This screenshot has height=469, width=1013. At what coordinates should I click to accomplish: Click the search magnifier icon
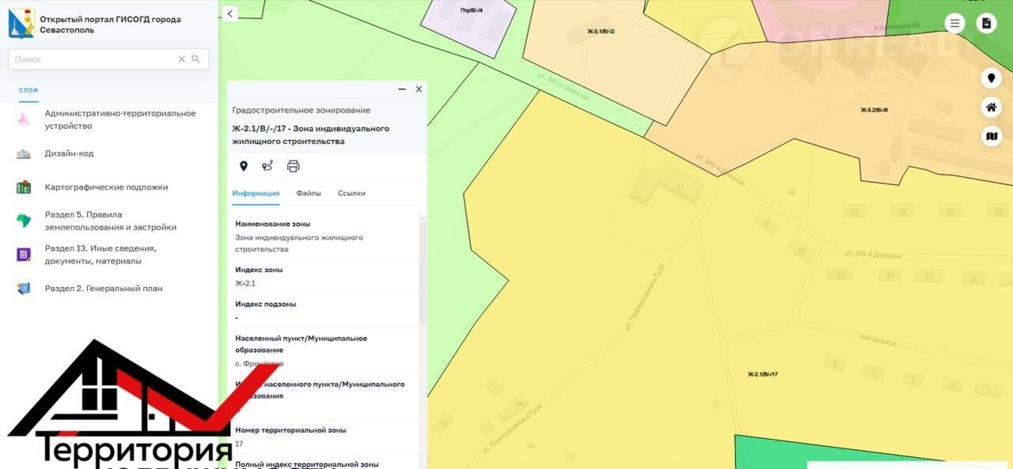[x=195, y=59]
